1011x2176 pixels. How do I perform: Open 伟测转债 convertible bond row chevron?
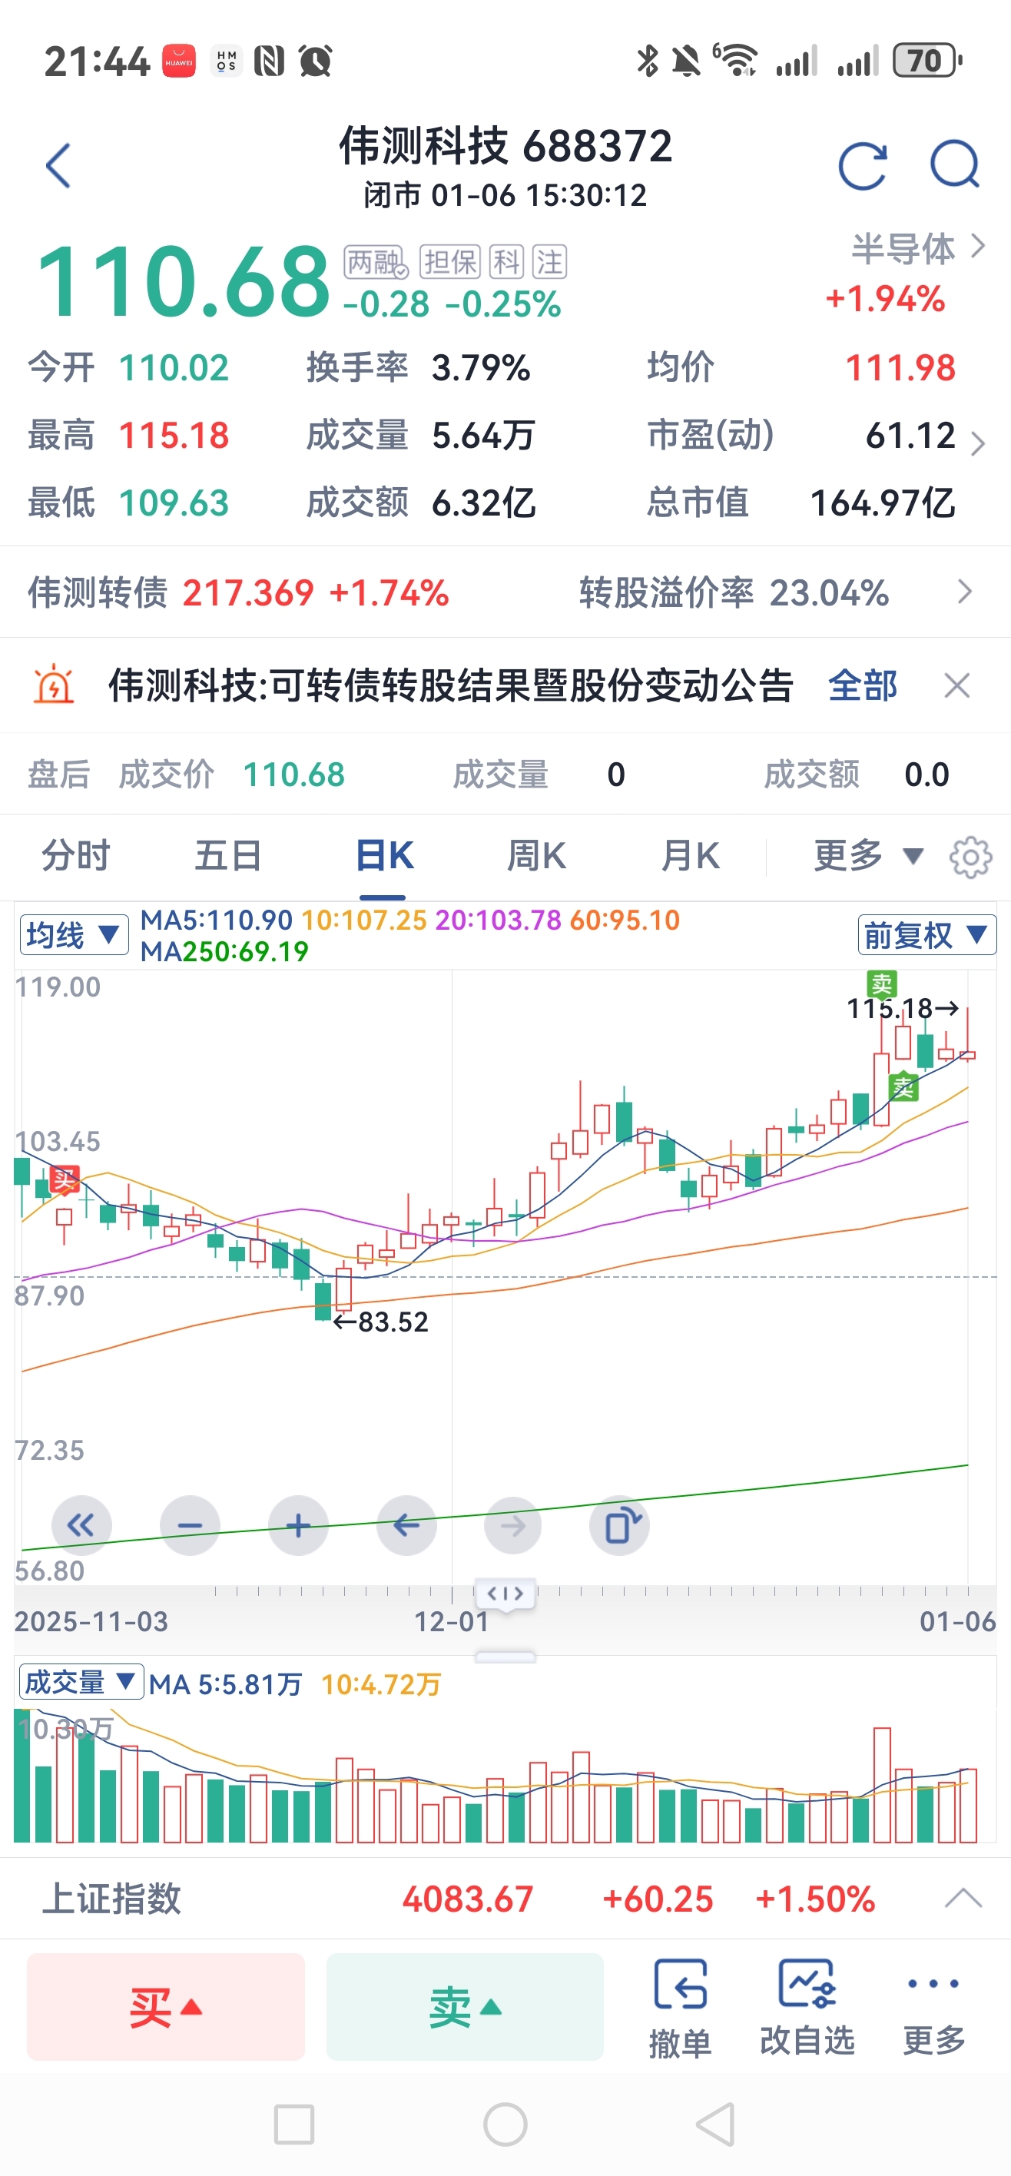pyautogui.click(x=965, y=592)
